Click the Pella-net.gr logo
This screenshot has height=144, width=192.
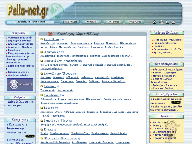[27, 11]
